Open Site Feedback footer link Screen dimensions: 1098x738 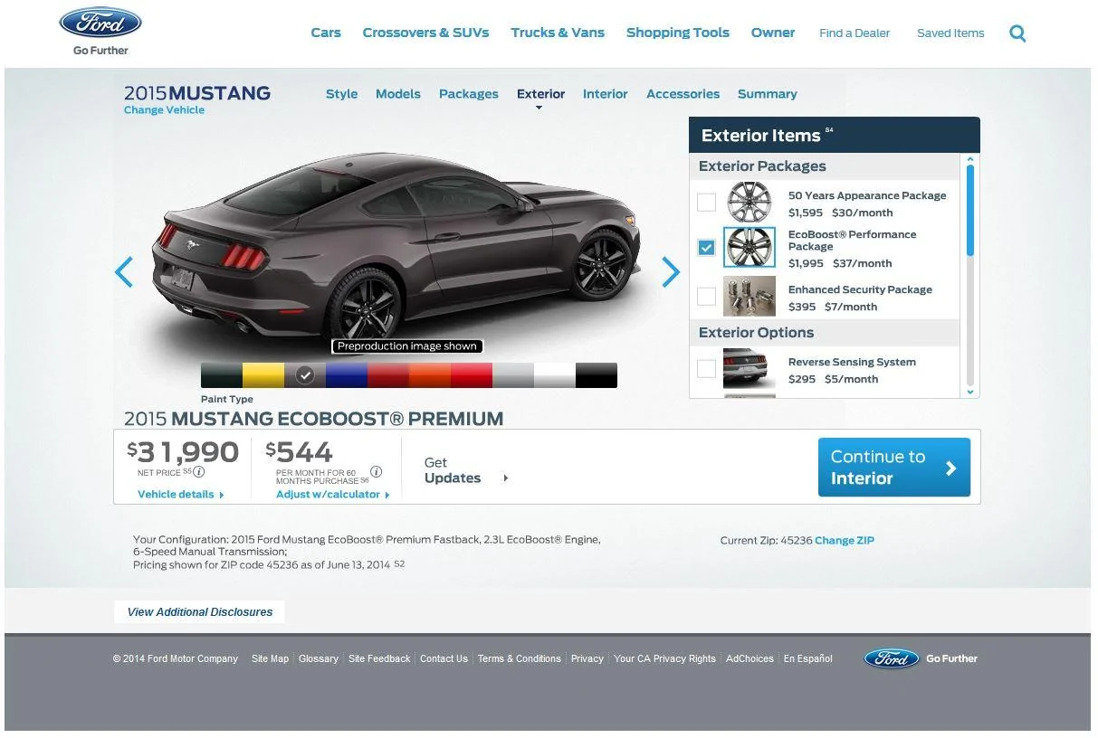click(x=379, y=658)
